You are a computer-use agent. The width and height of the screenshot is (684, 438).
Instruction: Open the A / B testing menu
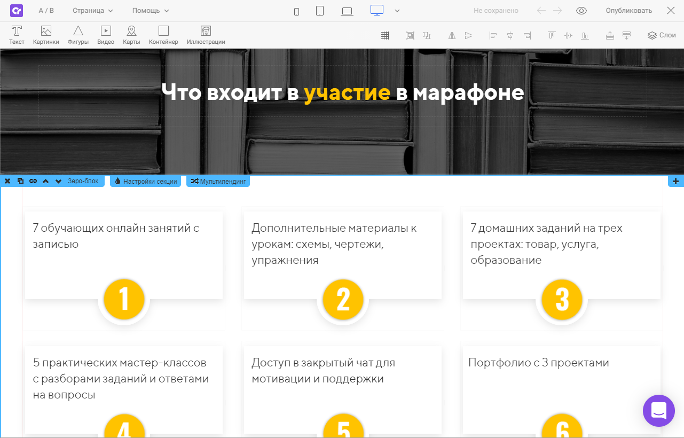(x=46, y=11)
